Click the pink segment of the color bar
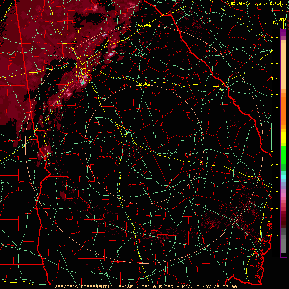This screenshot has width=289, height=289. 284,195
